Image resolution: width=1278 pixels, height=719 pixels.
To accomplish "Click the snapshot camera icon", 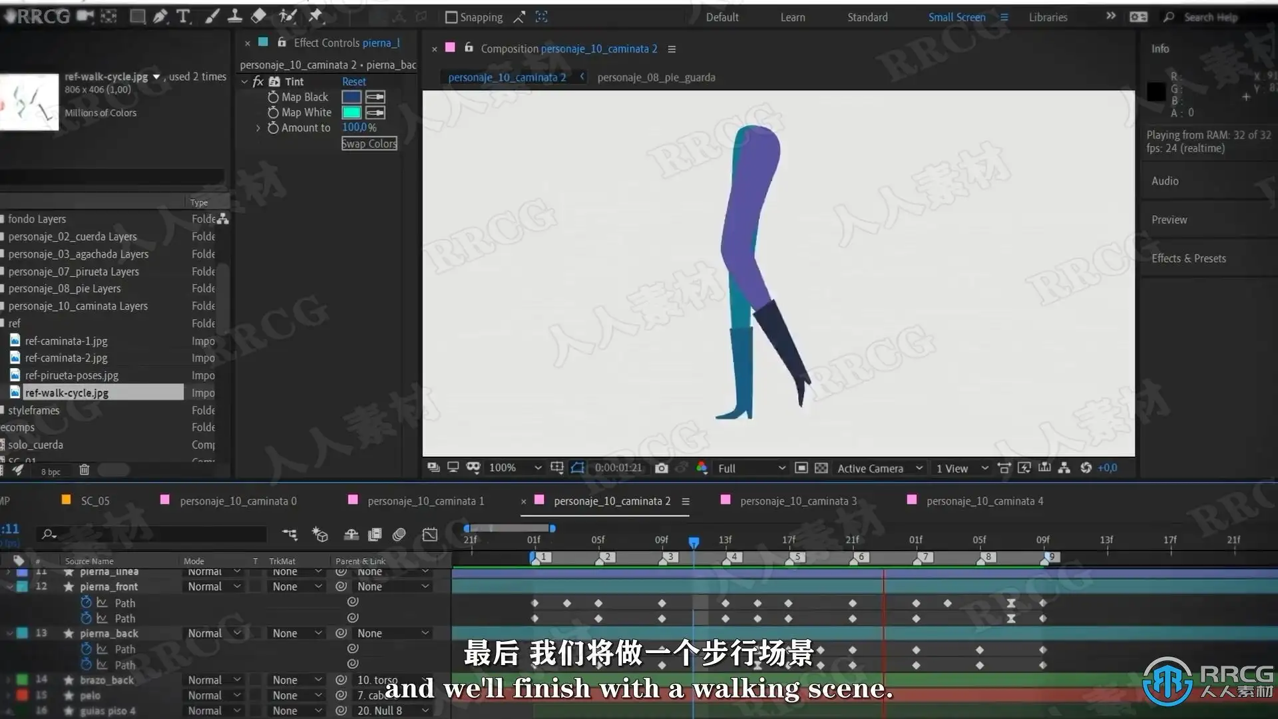I will click(x=661, y=468).
